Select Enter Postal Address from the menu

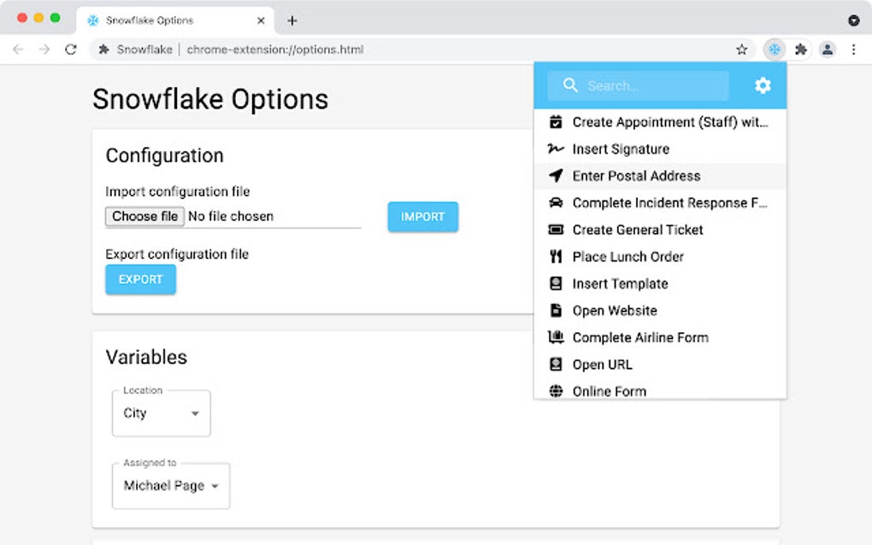tap(637, 176)
